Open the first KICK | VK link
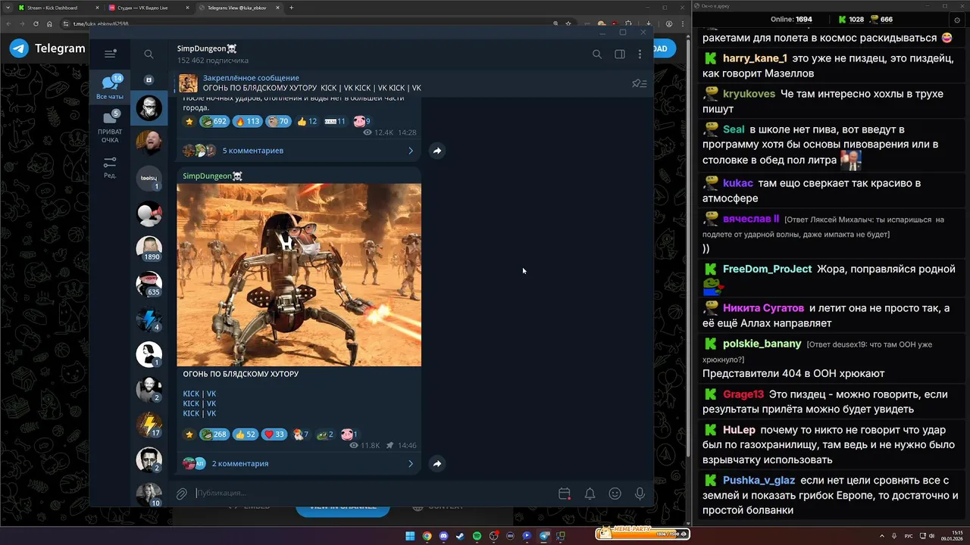970x545 pixels. [199, 394]
